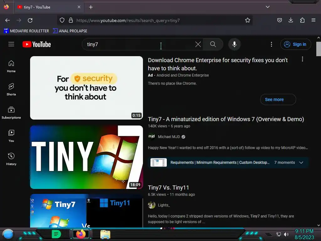321x241 pixels.
Task: Close the tiny7 - YouTube tab
Action: click(79, 7)
